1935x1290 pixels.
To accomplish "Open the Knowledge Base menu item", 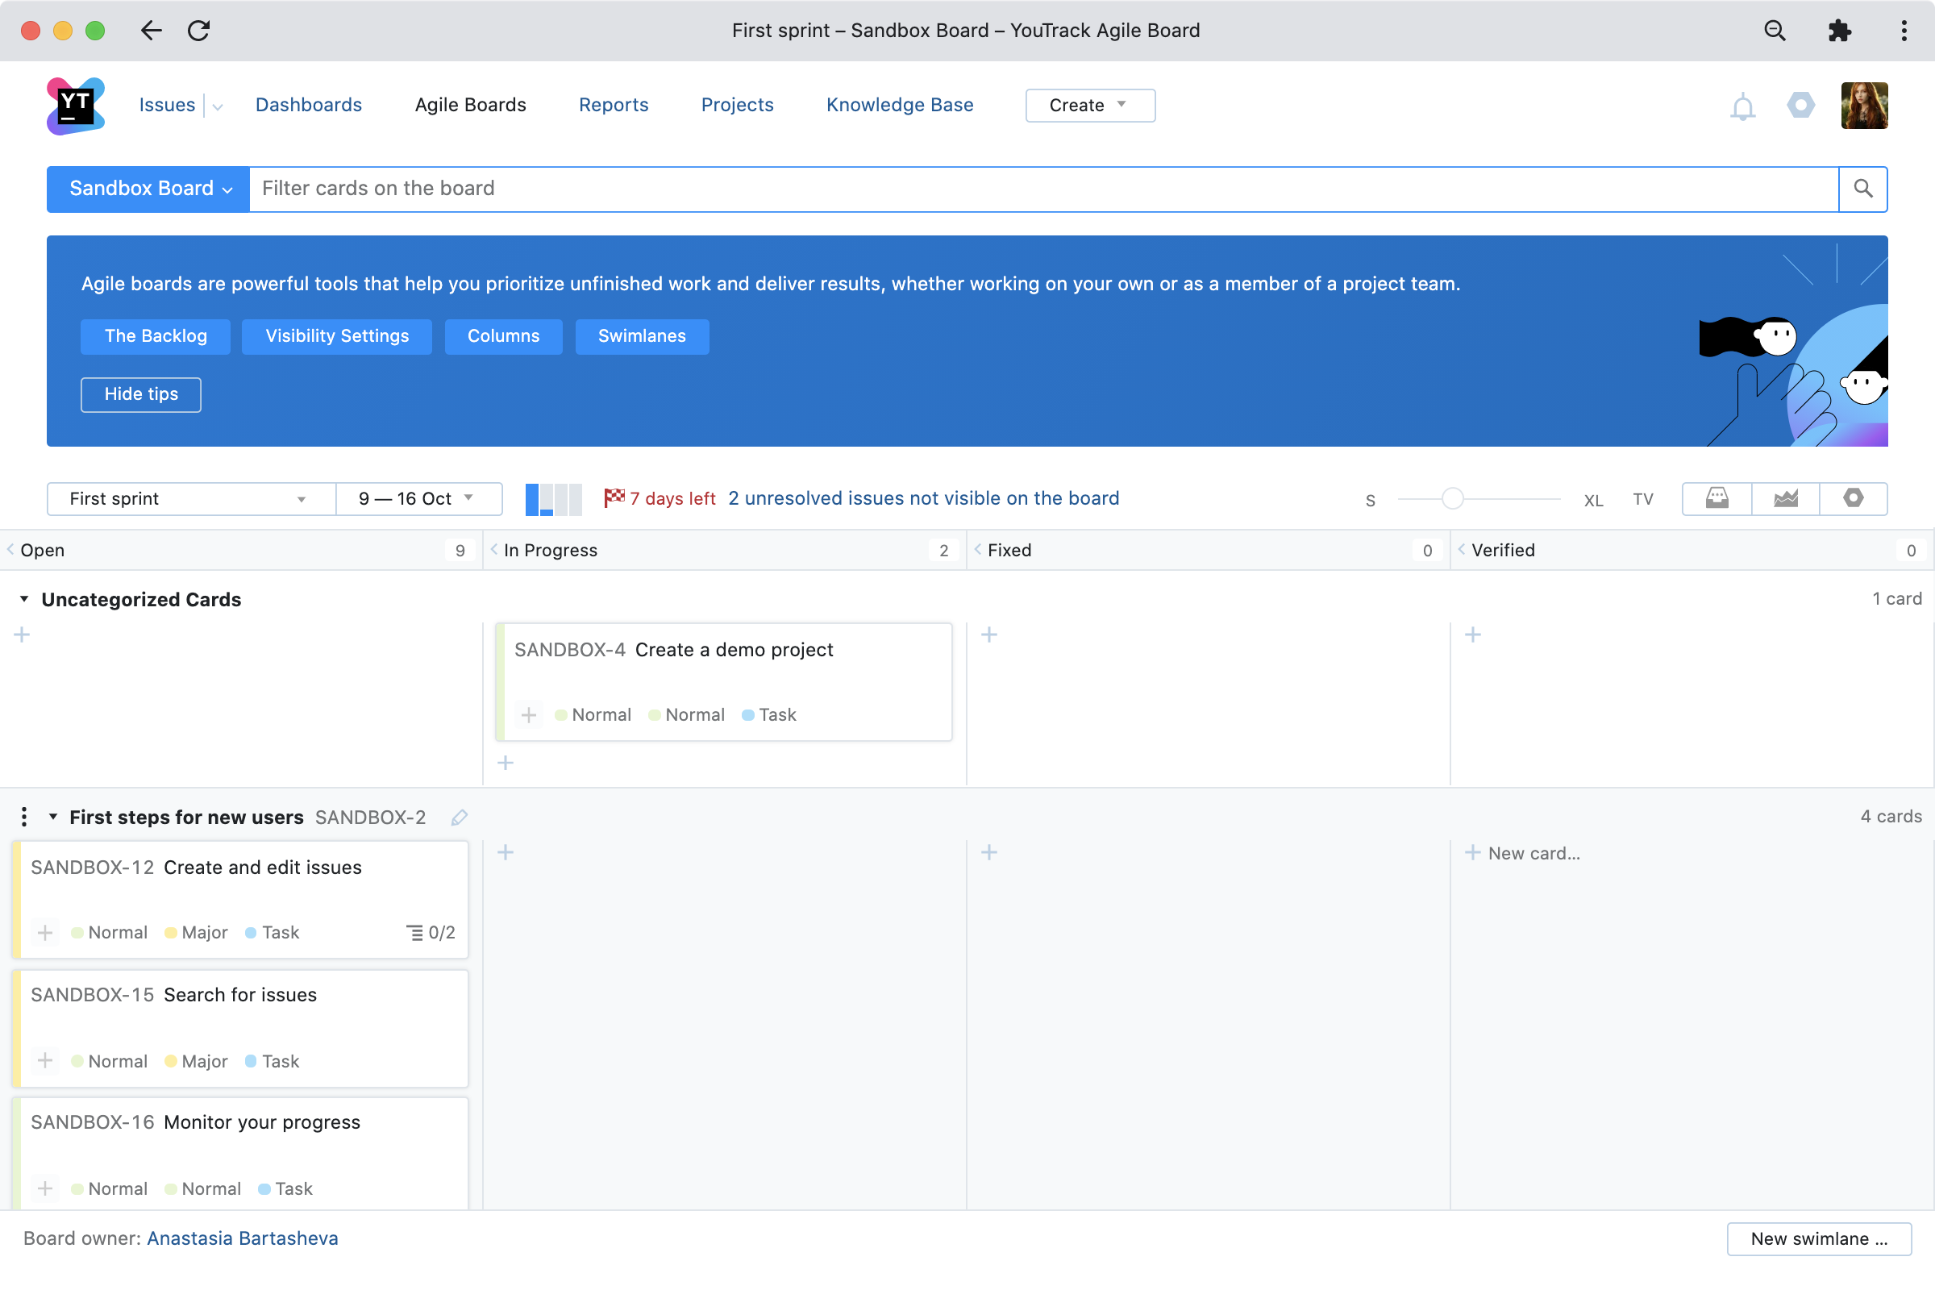I will click(x=899, y=106).
